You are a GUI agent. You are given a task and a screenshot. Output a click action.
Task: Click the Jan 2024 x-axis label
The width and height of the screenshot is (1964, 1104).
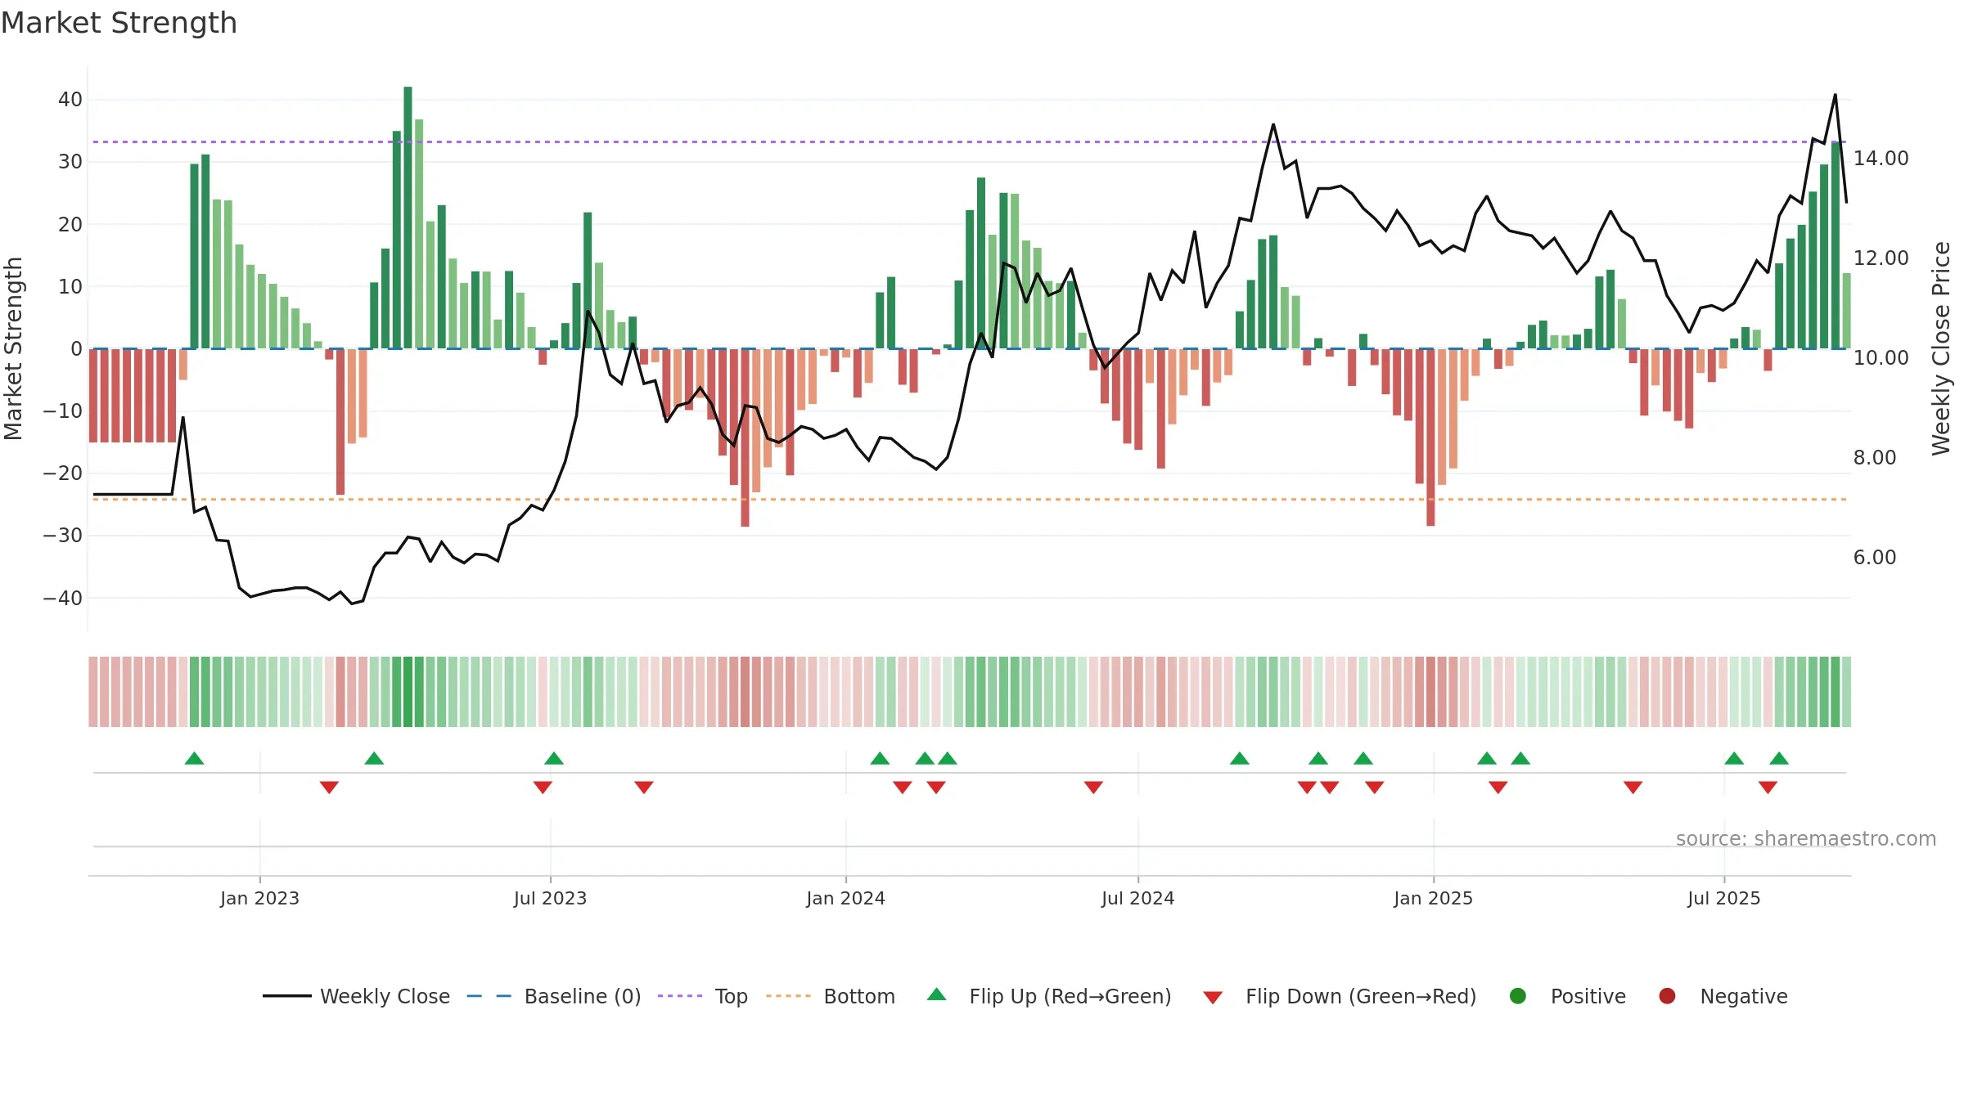tap(845, 899)
